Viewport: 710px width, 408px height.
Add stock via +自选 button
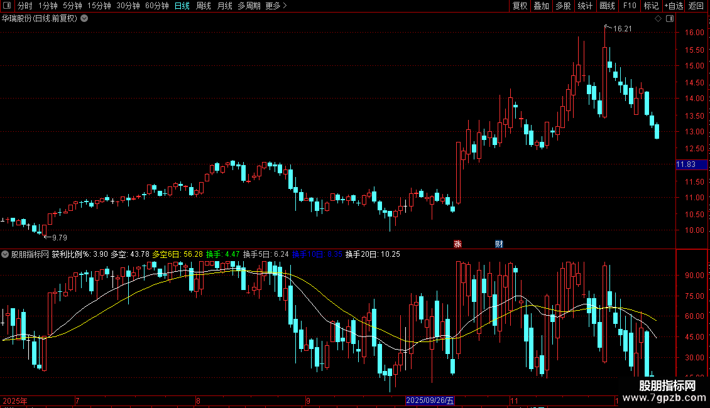674,6
